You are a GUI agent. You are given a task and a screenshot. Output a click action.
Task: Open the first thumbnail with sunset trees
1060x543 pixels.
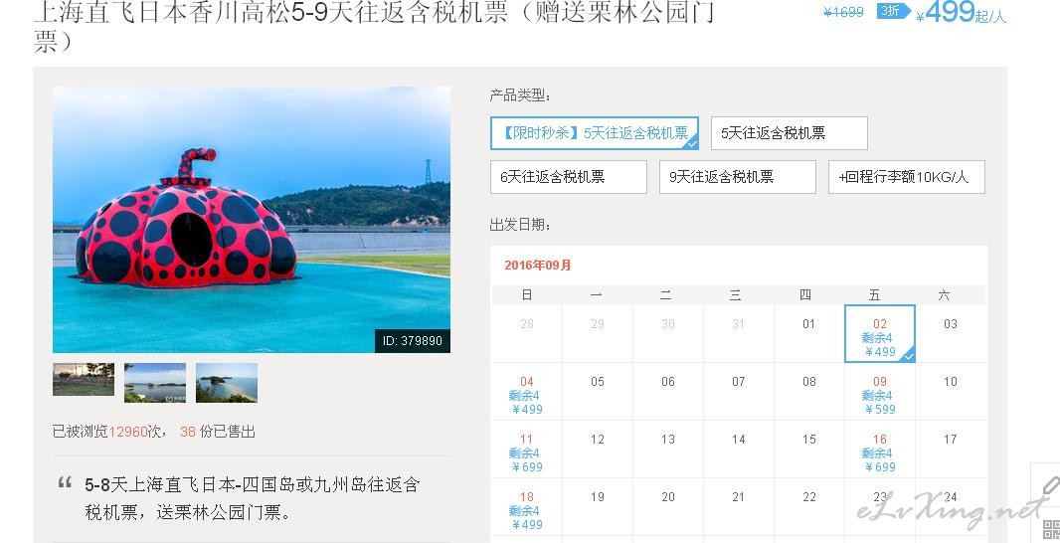tap(84, 379)
